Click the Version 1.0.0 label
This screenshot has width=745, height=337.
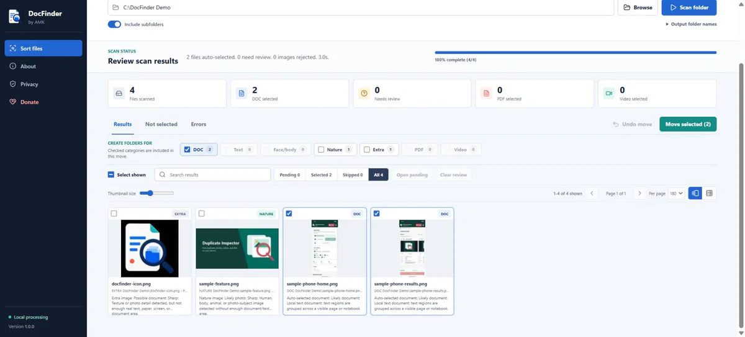[22, 326]
